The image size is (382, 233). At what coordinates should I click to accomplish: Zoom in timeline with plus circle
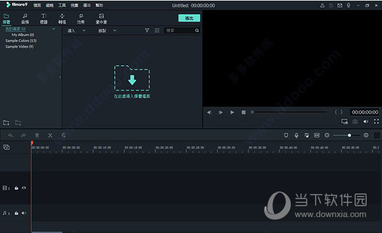[x=366, y=135]
